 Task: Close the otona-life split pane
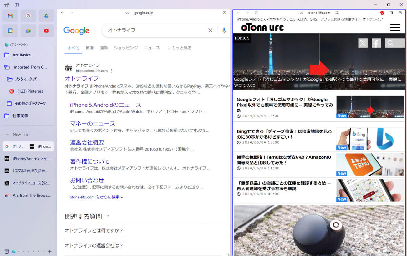point(400,13)
